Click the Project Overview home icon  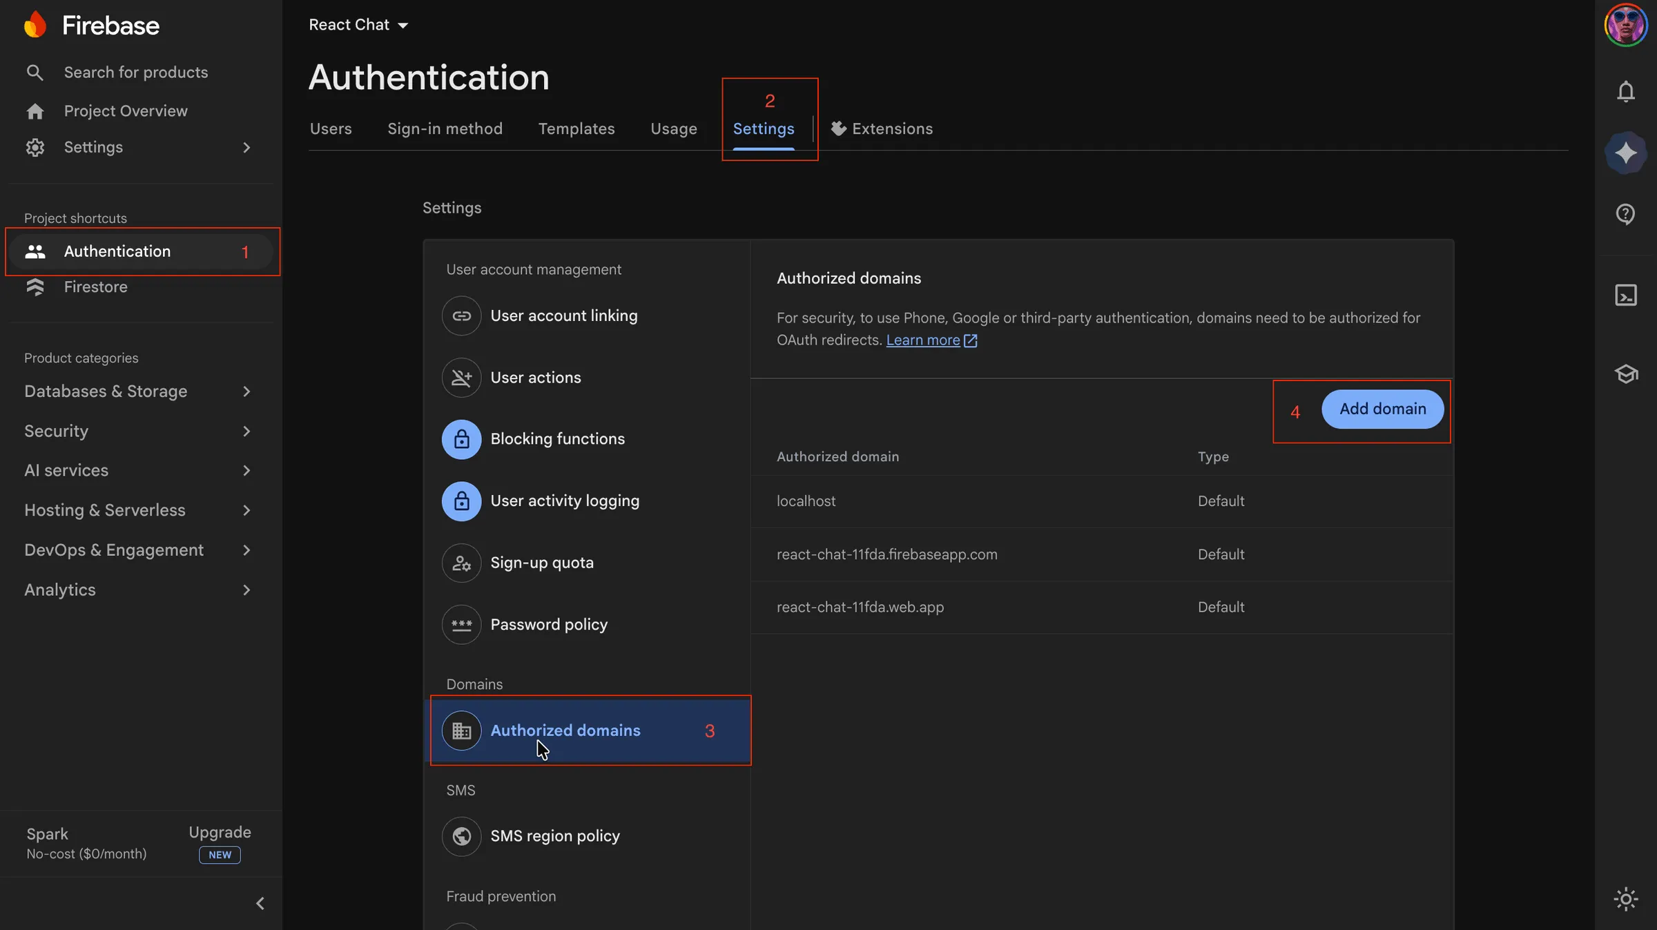point(35,111)
